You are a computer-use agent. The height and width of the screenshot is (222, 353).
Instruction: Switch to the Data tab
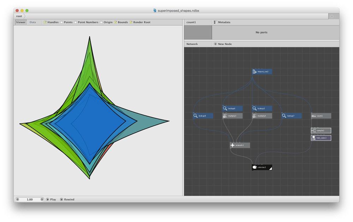coord(32,22)
